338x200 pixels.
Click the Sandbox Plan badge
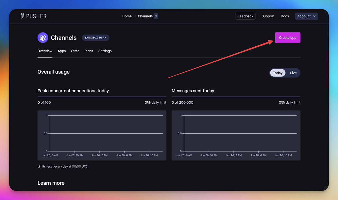tap(96, 38)
